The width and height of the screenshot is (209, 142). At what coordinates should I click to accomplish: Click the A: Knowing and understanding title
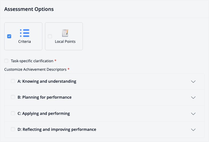click(47, 81)
